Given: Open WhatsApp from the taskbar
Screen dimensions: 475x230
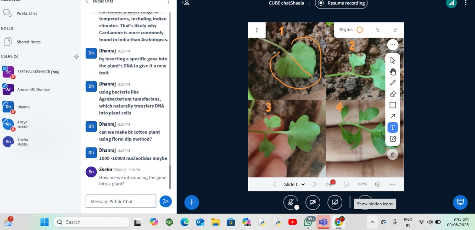Looking at the screenshot, I should point(308,222).
